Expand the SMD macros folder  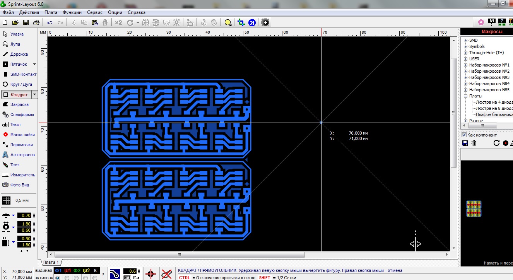point(466,40)
